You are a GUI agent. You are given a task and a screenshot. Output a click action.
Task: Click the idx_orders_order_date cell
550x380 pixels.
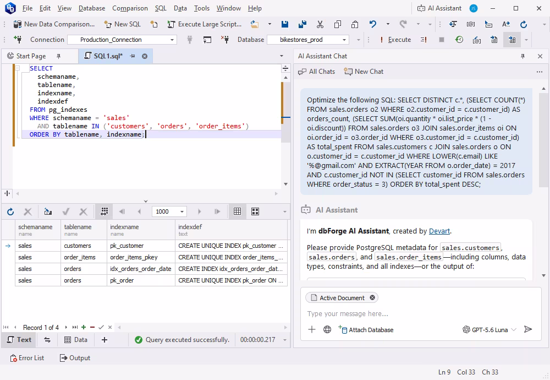(x=141, y=269)
